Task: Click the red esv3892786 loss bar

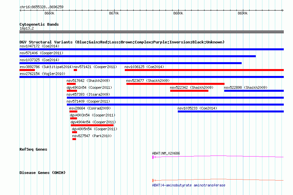Action: click(27, 70)
